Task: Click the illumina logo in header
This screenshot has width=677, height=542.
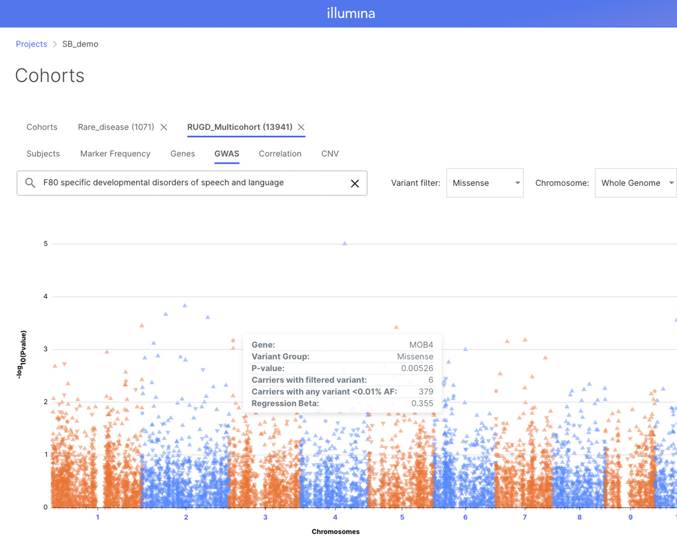Action: click(x=351, y=13)
